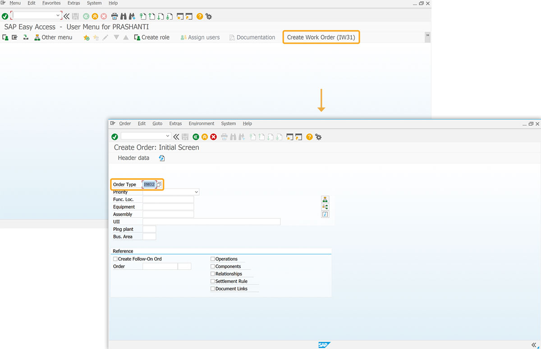Click Plng plant input field
Viewport: 541px width, 349px height.
click(149, 229)
